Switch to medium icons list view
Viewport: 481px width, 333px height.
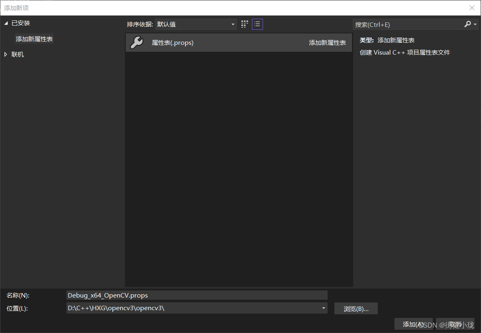click(257, 24)
